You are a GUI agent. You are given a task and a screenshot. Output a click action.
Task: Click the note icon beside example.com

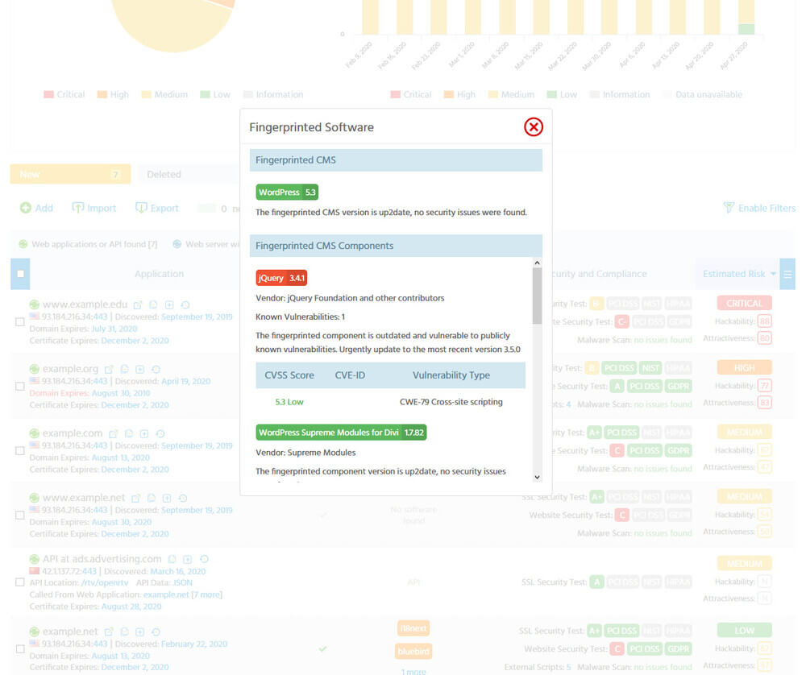click(x=129, y=433)
